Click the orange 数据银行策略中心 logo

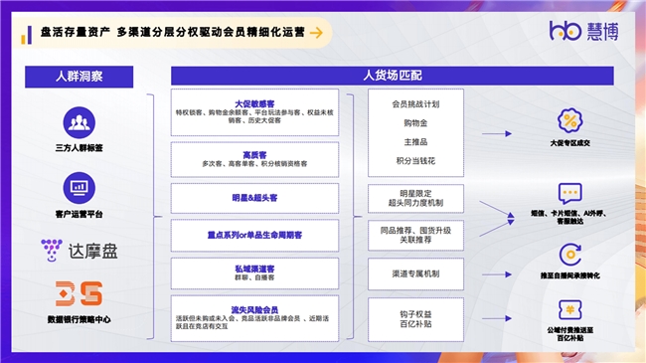coord(79,293)
